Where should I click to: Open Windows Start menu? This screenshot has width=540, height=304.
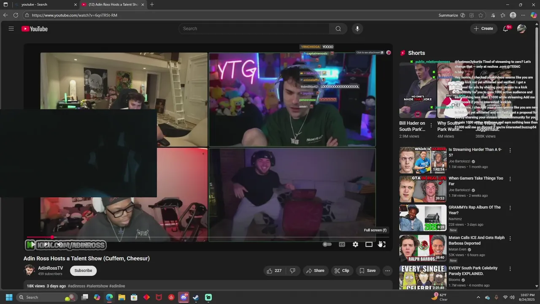9,297
